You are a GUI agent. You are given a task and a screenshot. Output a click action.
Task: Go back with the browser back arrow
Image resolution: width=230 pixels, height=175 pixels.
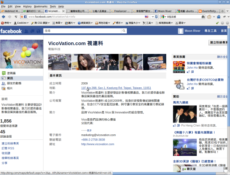point(3,17)
